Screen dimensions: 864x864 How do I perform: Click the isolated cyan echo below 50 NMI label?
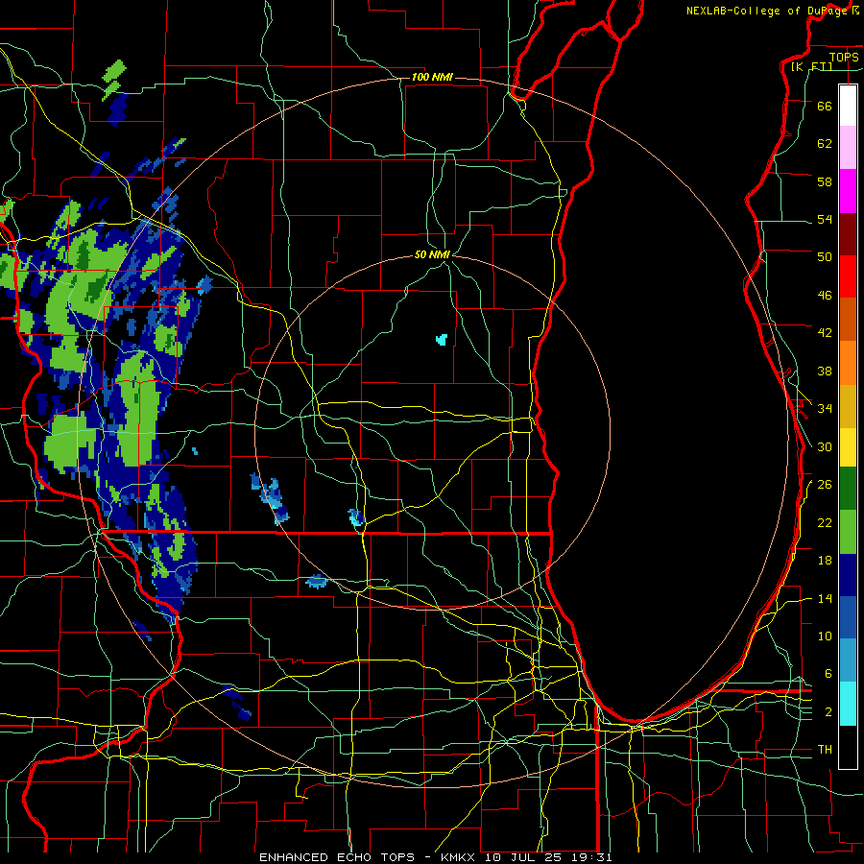442,340
